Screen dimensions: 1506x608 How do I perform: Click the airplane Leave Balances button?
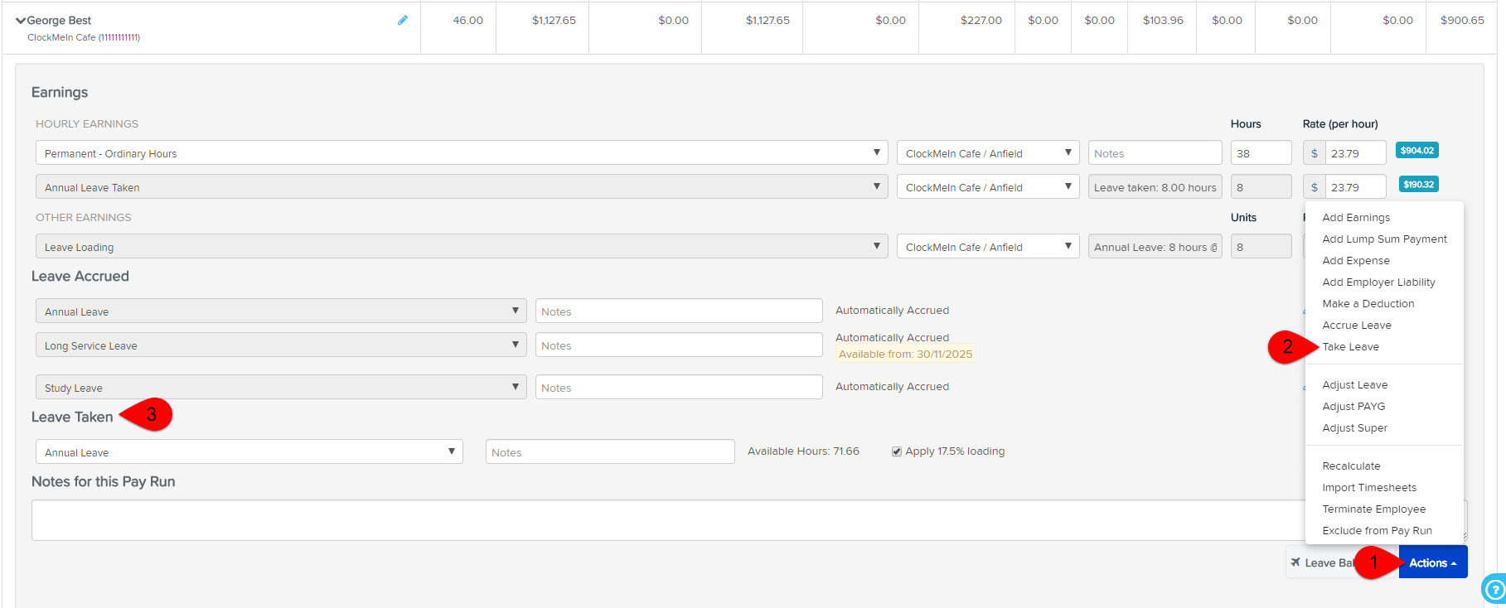pyautogui.click(x=1322, y=562)
